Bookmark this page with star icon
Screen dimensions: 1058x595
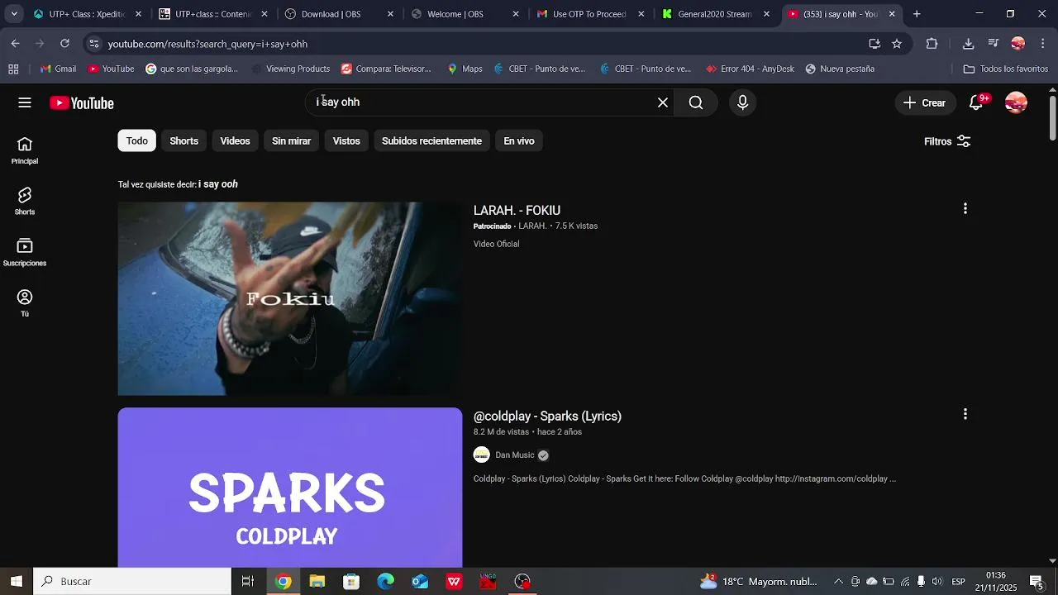click(897, 44)
